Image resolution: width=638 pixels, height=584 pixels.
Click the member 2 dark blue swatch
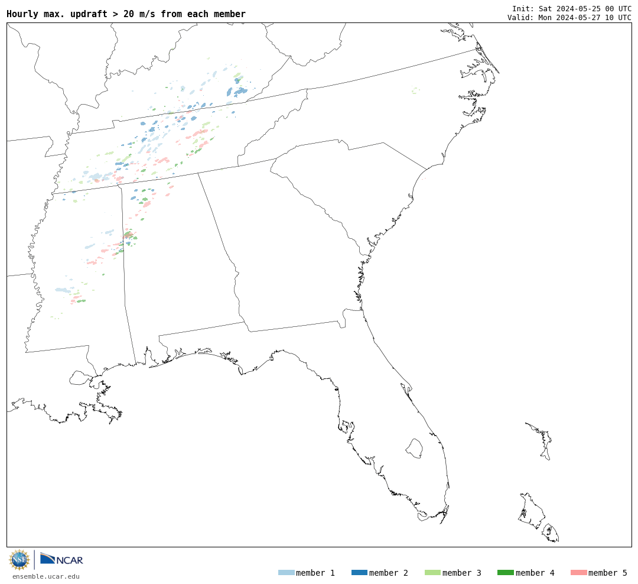(359, 573)
